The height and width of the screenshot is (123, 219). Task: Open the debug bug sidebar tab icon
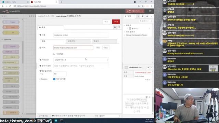click(147, 16)
